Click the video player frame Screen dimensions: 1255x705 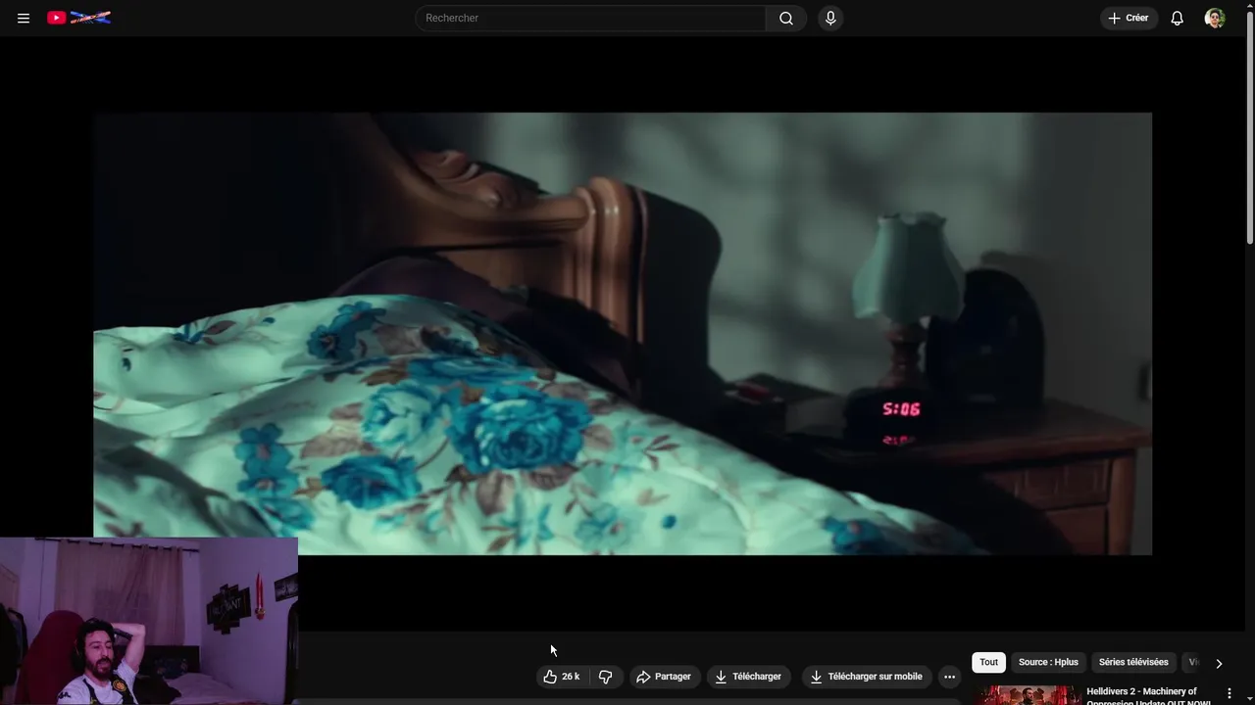pyautogui.click(x=623, y=334)
